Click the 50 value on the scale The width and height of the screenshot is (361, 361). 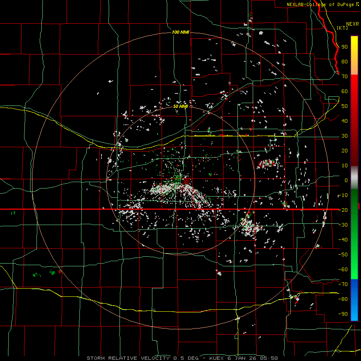(345, 106)
